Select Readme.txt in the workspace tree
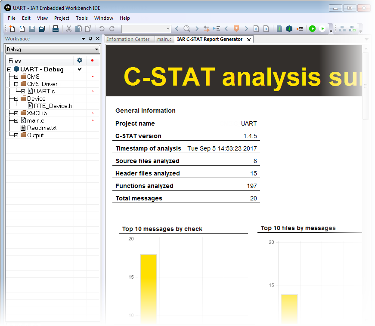The height and width of the screenshot is (326, 375). coord(41,128)
